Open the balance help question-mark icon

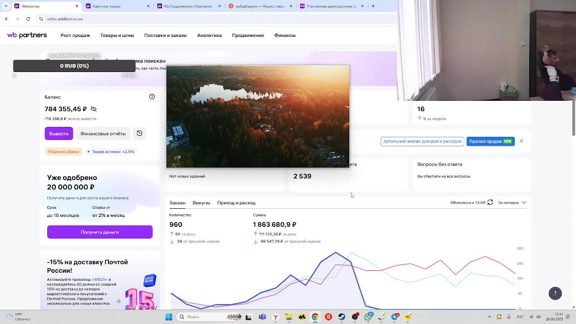[x=152, y=97]
